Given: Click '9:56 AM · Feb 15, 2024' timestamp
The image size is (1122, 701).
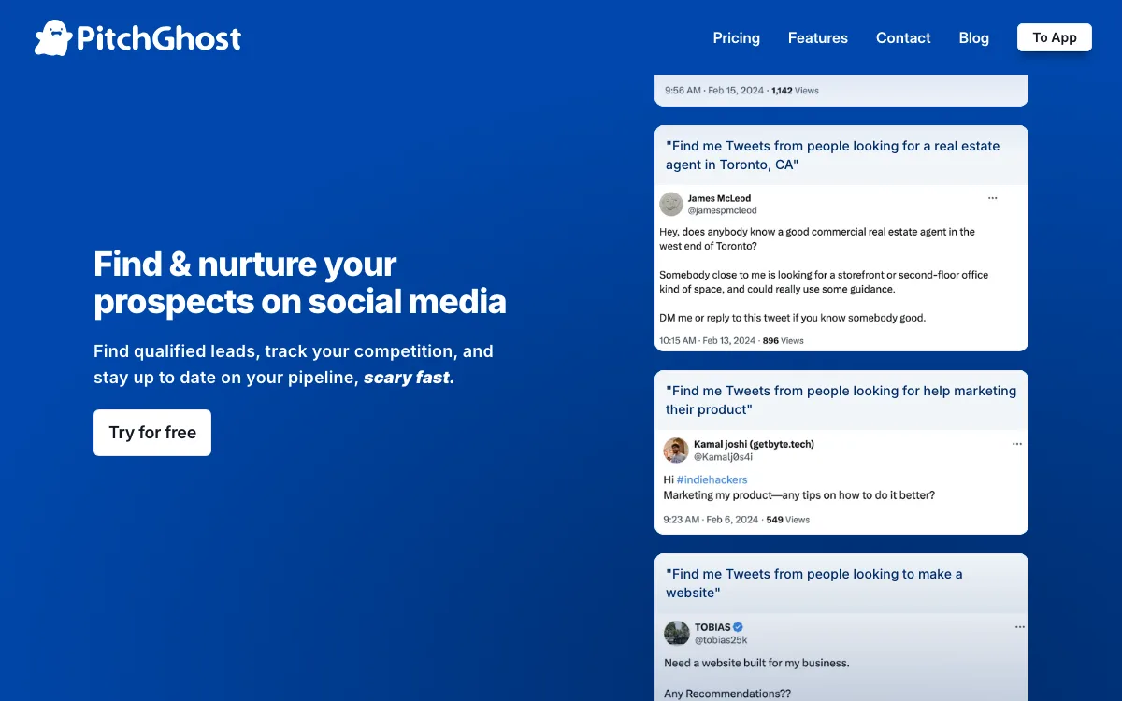Looking at the screenshot, I should point(714,91).
